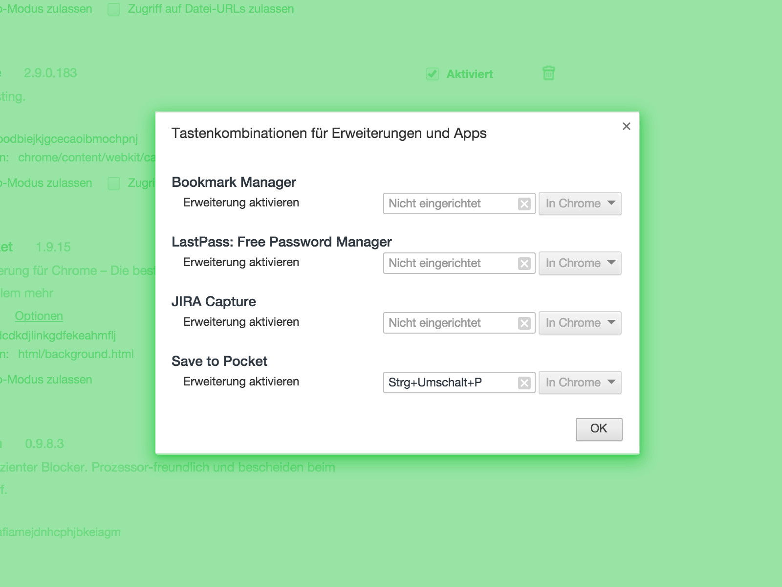
Task: Select Erweiterung aktivieren under Bookmark Manager
Action: tap(241, 203)
